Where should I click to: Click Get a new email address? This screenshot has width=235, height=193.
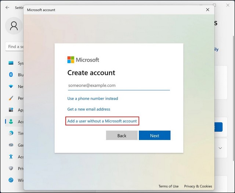(89, 109)
